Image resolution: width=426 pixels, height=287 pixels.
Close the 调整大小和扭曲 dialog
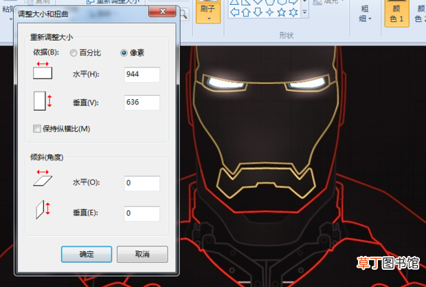point(162,12)
